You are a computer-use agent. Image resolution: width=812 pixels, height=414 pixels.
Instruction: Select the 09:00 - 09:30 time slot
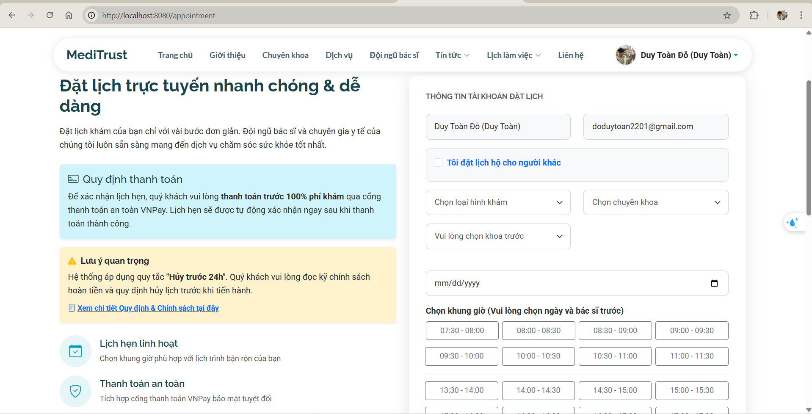click(691, 331)
